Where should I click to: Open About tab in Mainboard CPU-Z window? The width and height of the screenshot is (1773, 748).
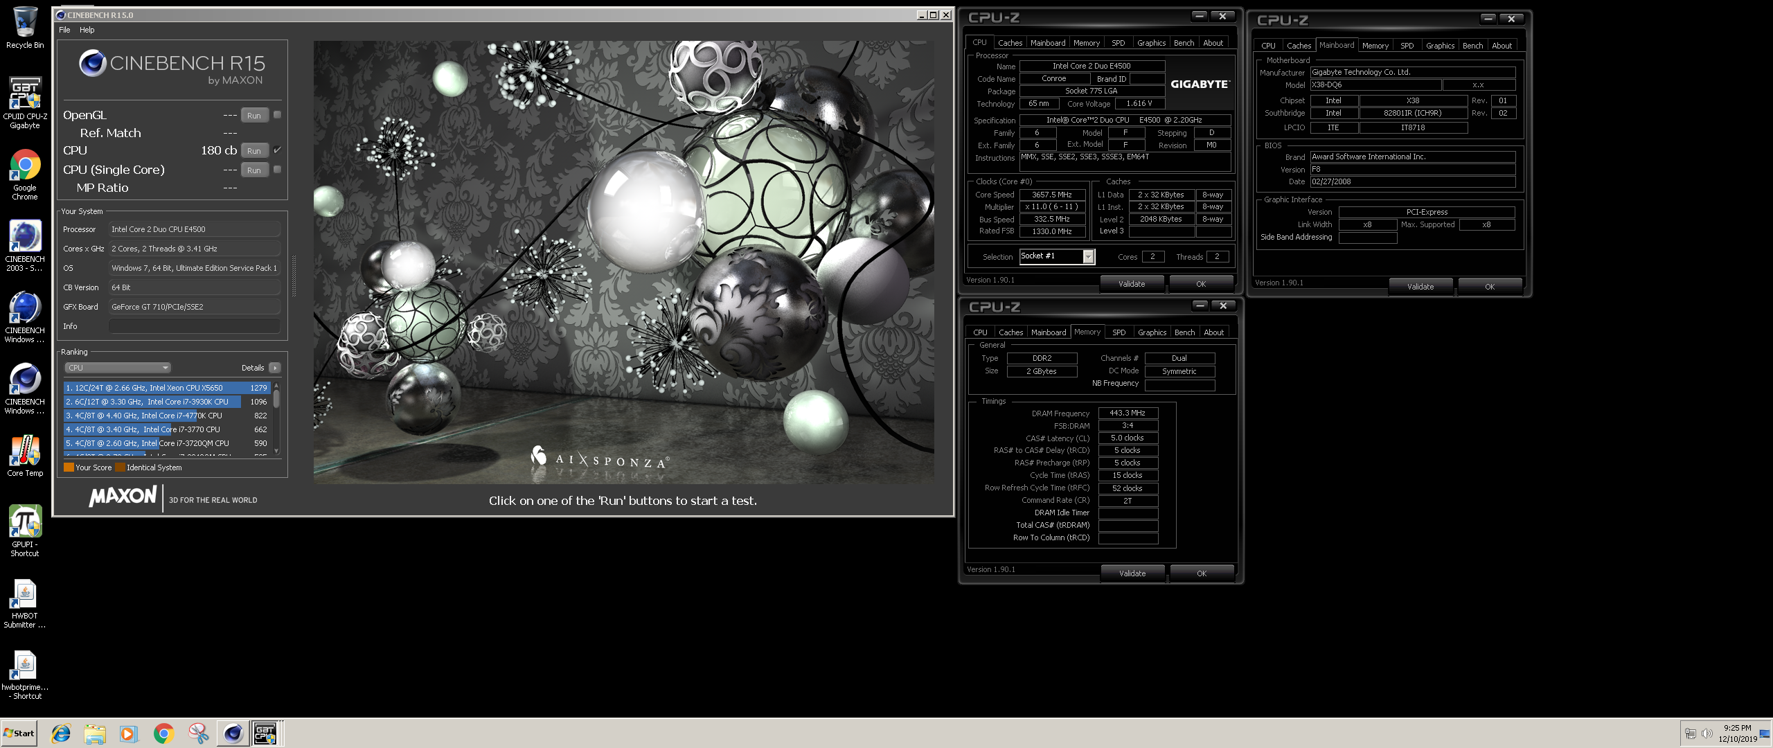click(1502, 46)
